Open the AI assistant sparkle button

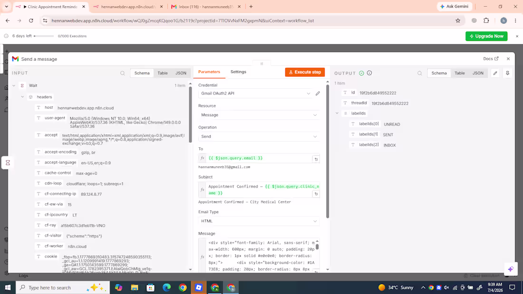tap(510, 269)
